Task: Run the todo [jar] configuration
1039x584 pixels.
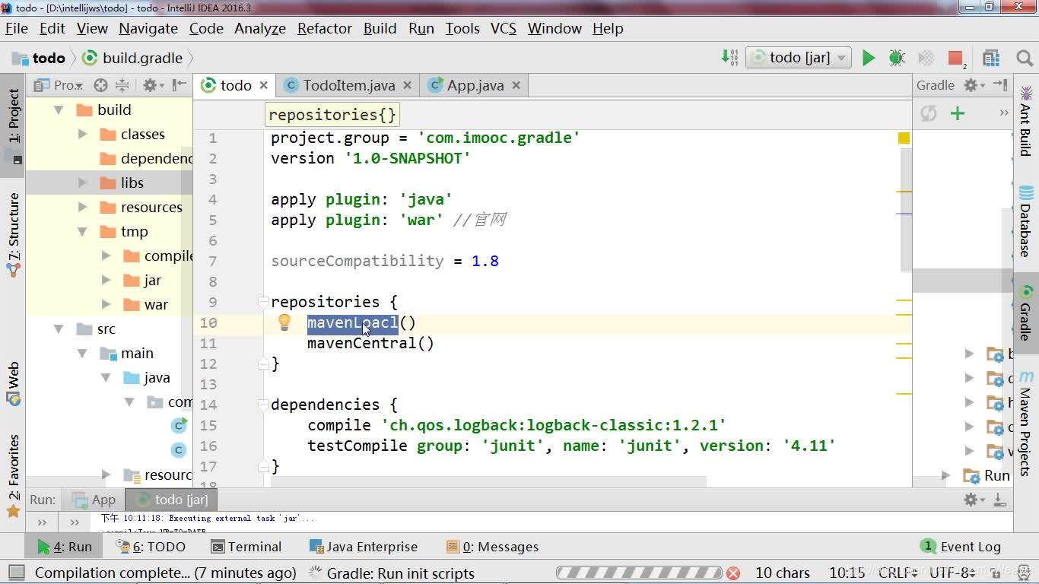Action: pos(868,58)
